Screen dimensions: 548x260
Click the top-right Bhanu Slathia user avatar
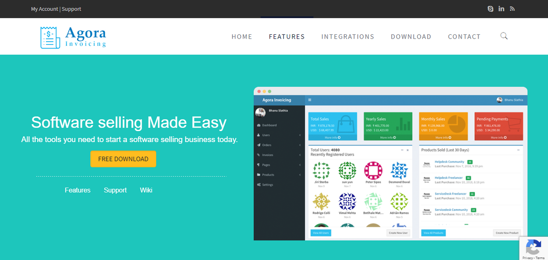[x=499, y=100]
